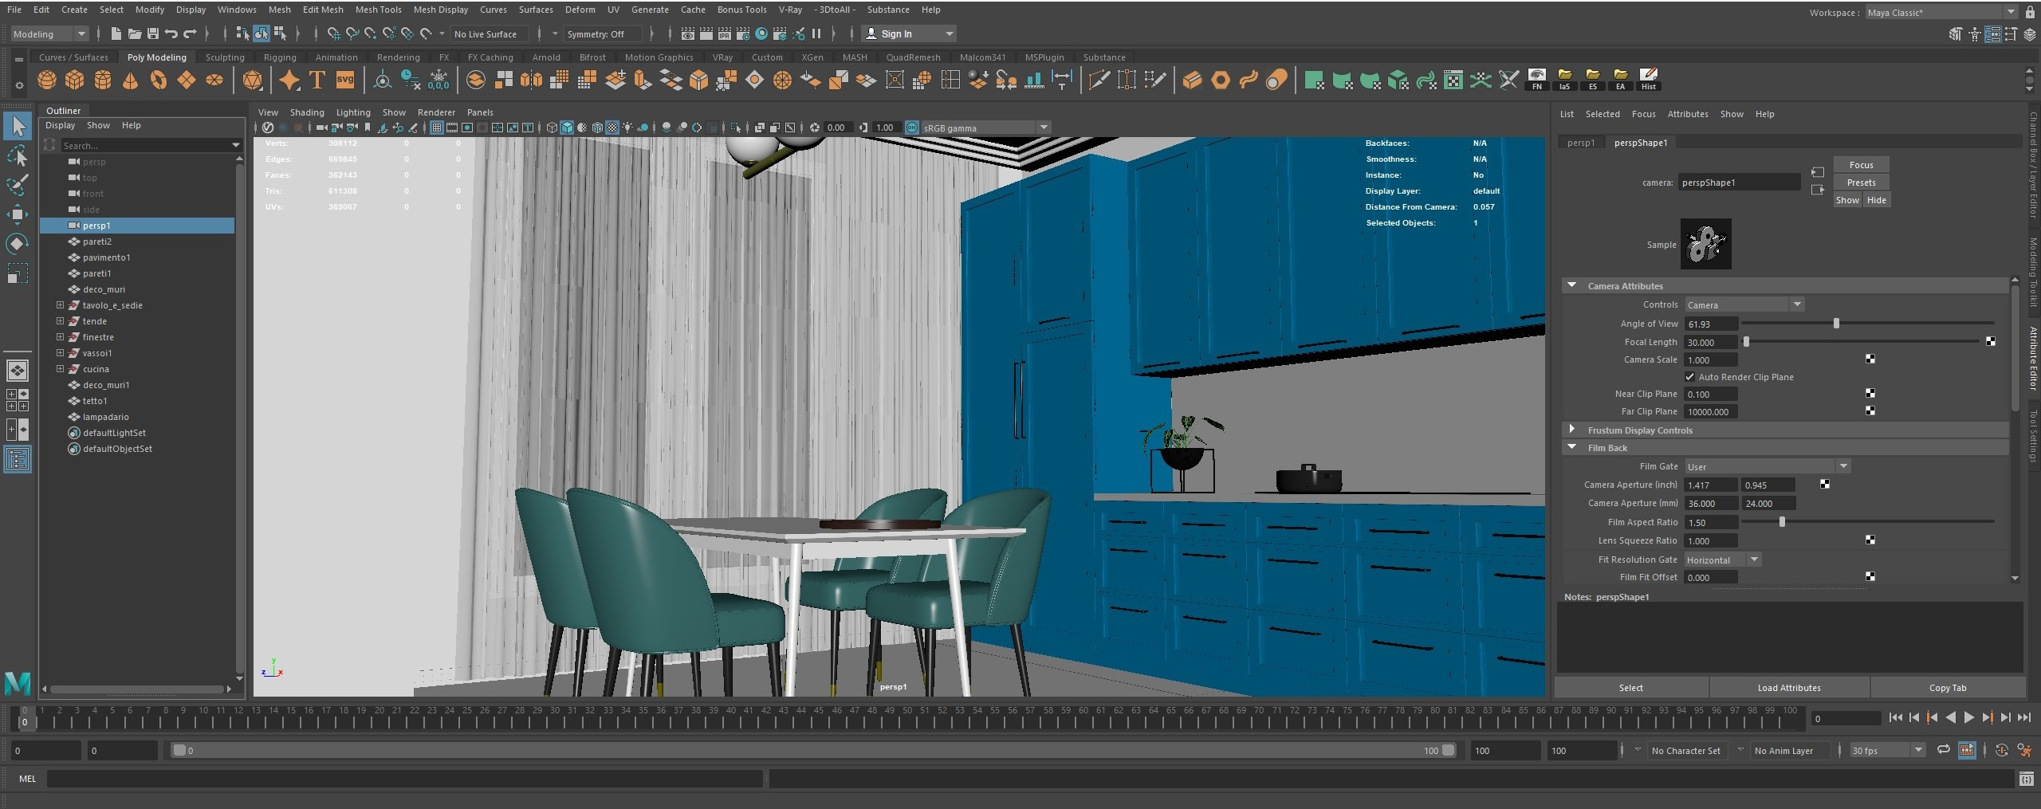
Task: Open the Controls Camera dropdown
Action: pos(1744,304)
